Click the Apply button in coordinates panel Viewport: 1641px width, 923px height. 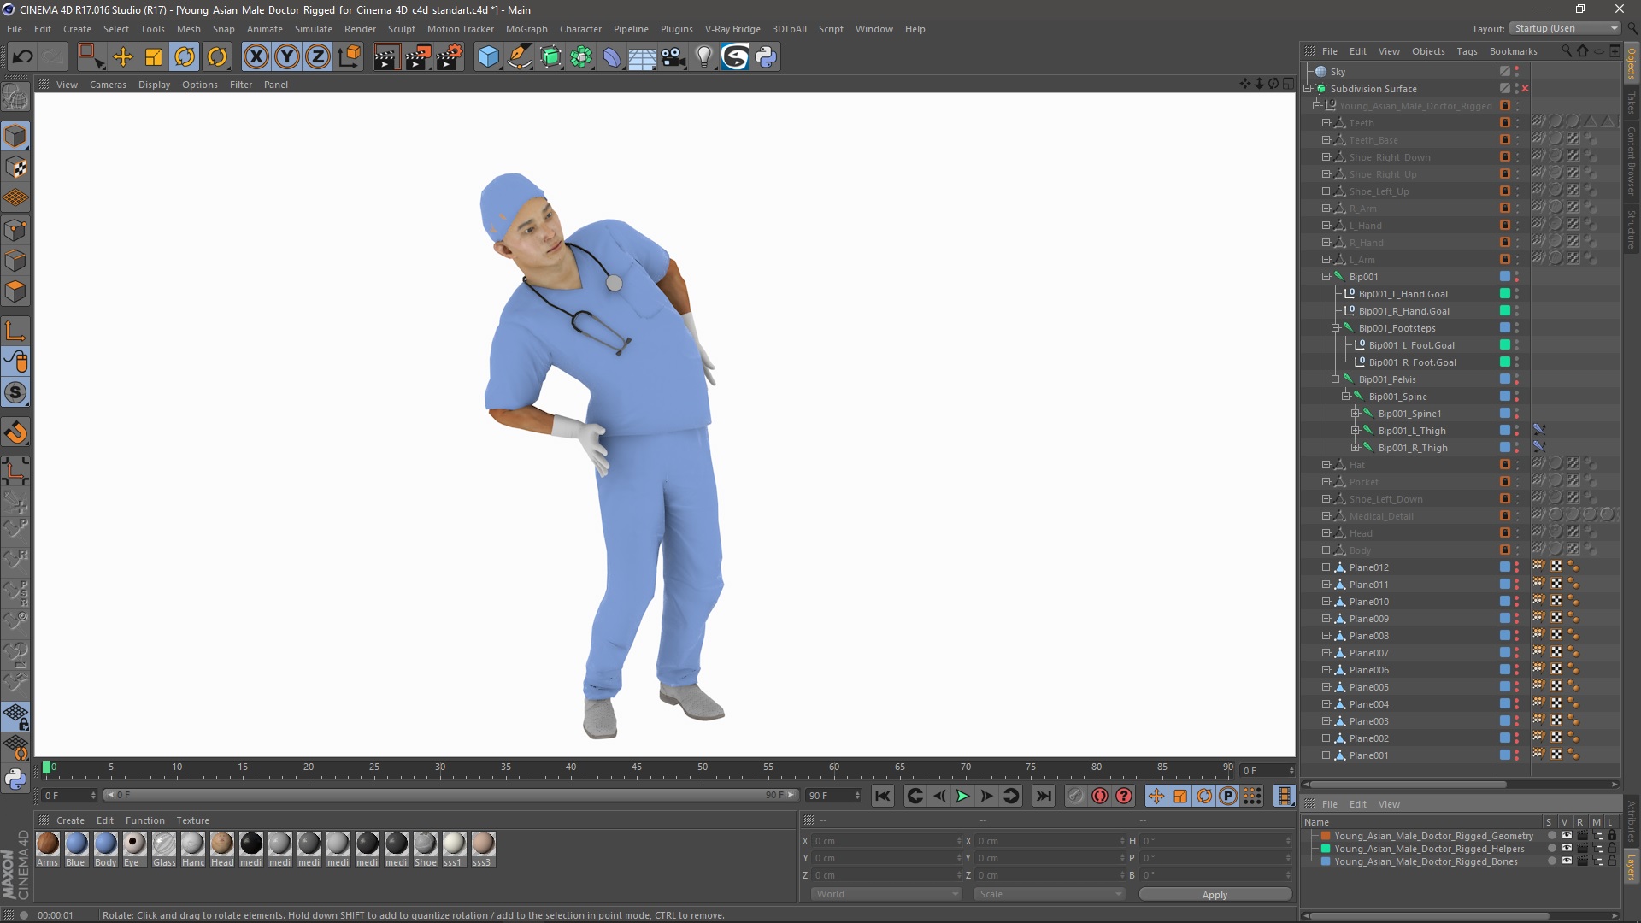1215,892
